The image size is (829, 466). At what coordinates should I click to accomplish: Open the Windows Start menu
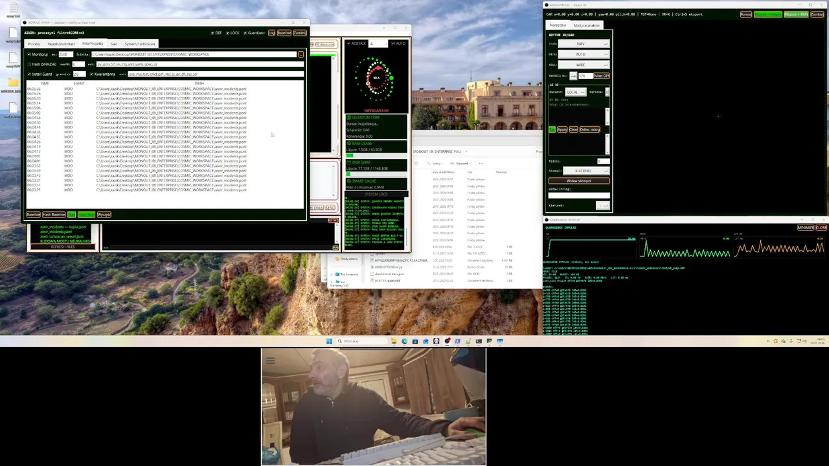329,341
